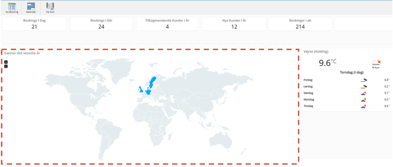Click Mandag's rain forecast icon
The height and width of the screenshot is (167, 393).
click(363, 99)
